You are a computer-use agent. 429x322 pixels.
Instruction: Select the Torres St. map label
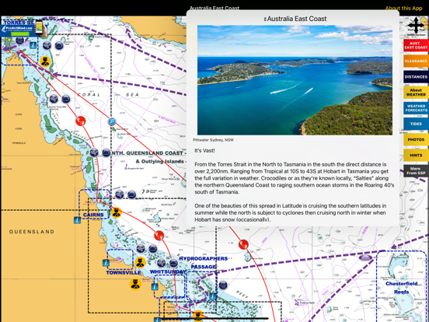(x=19, y=23)
